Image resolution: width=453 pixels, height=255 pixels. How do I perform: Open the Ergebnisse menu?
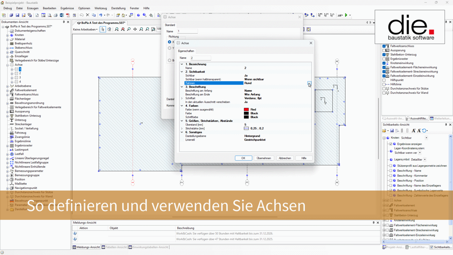(67, 8)
